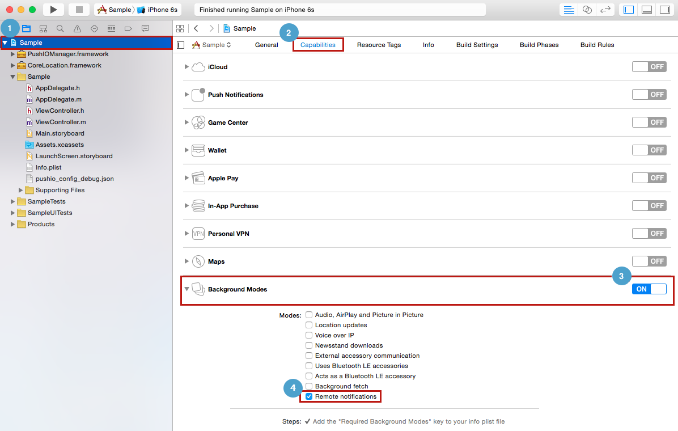Turn on Personal VPN switch
Image resolution: width=678 pixels, height=431 pixels.
coord(649,233)
